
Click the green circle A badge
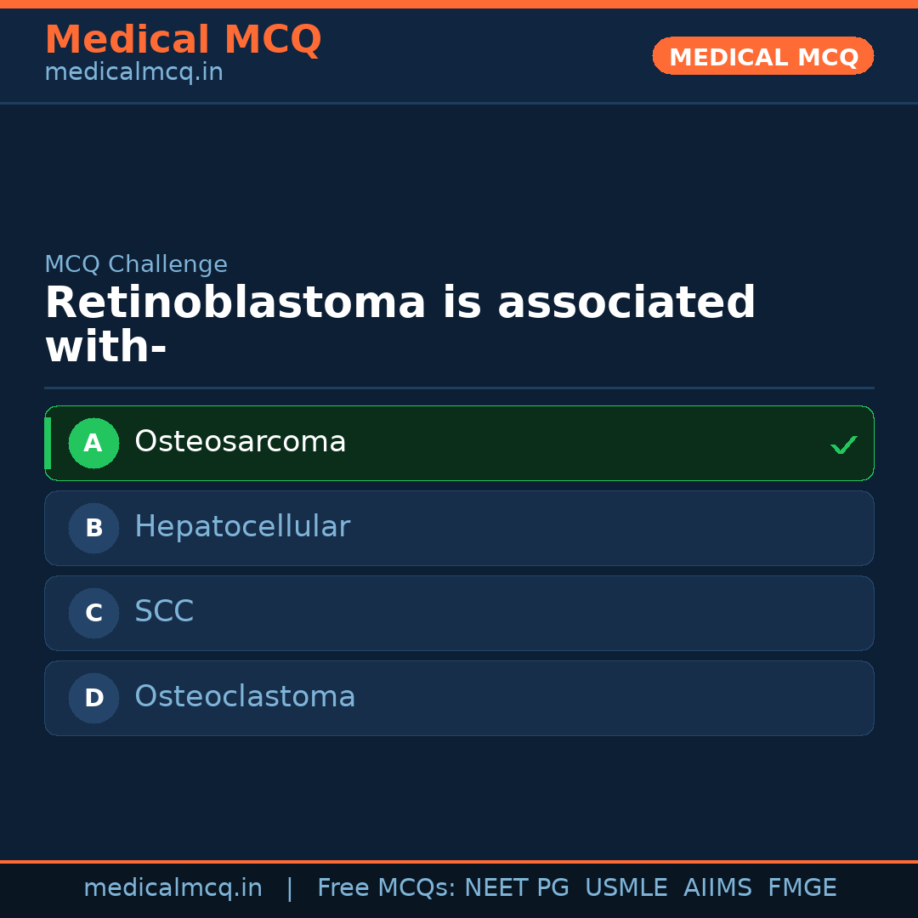point(93,443)
